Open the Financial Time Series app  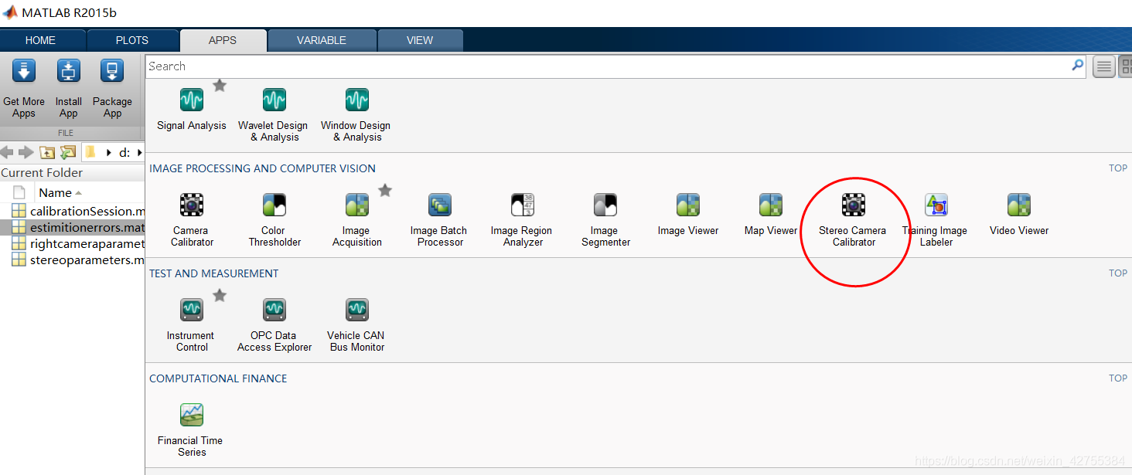click(x=191, y=429)
